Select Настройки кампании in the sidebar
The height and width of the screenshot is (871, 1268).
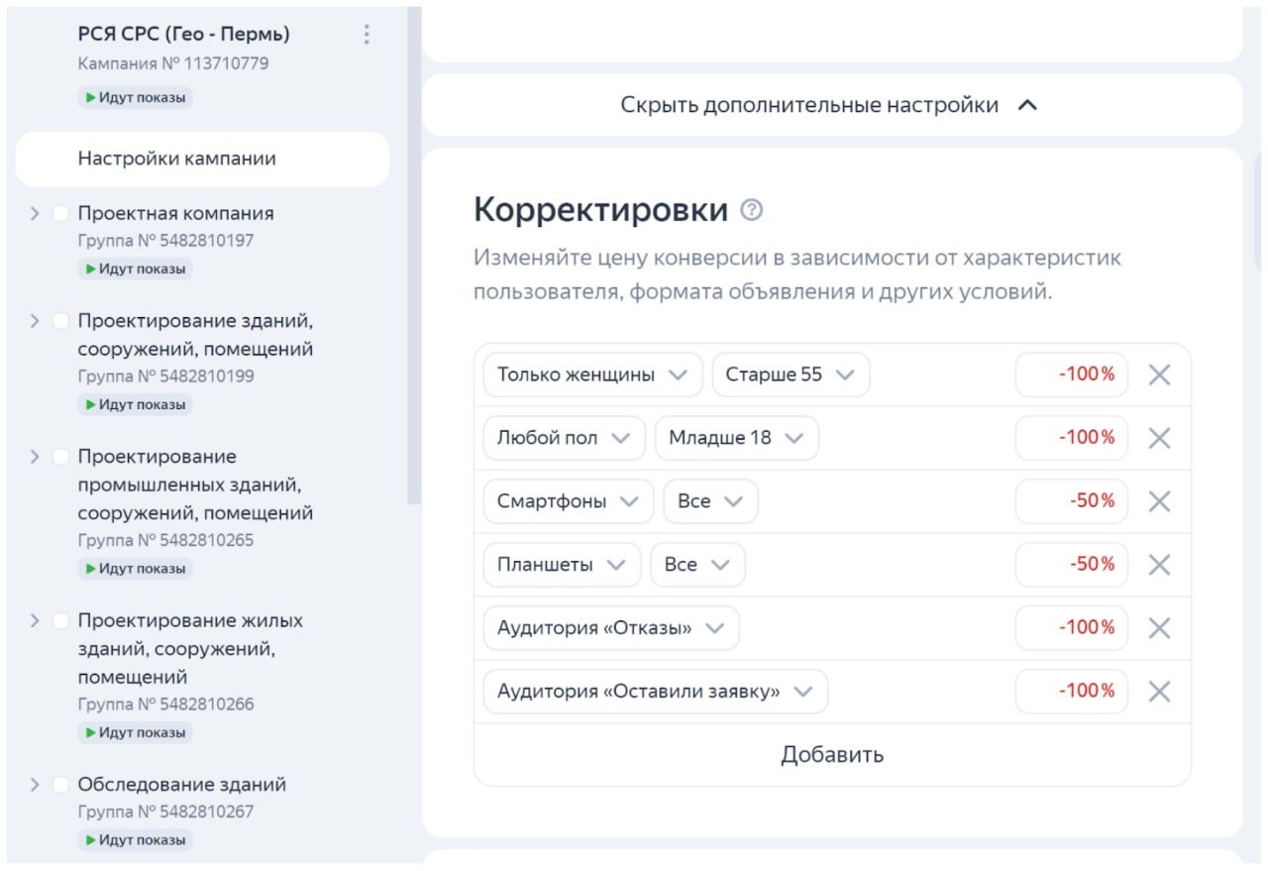[202, 159]
